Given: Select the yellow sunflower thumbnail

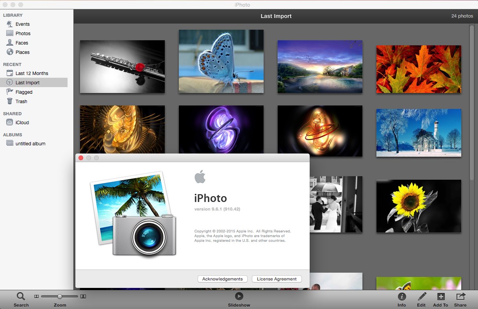Looking at the screenshot, I should point(419,206).
